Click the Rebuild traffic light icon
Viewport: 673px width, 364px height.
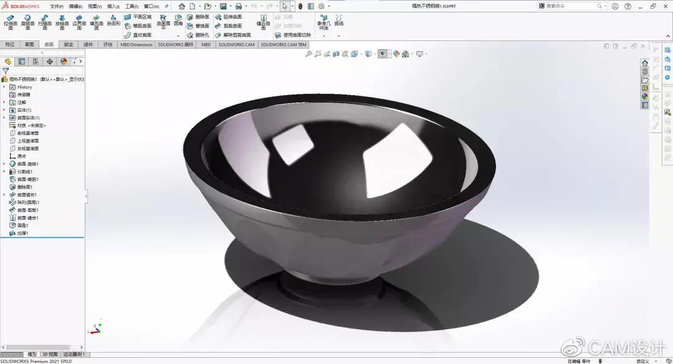click(300, 6)
